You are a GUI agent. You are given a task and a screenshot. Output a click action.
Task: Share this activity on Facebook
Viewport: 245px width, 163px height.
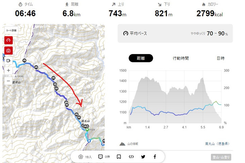155,157
